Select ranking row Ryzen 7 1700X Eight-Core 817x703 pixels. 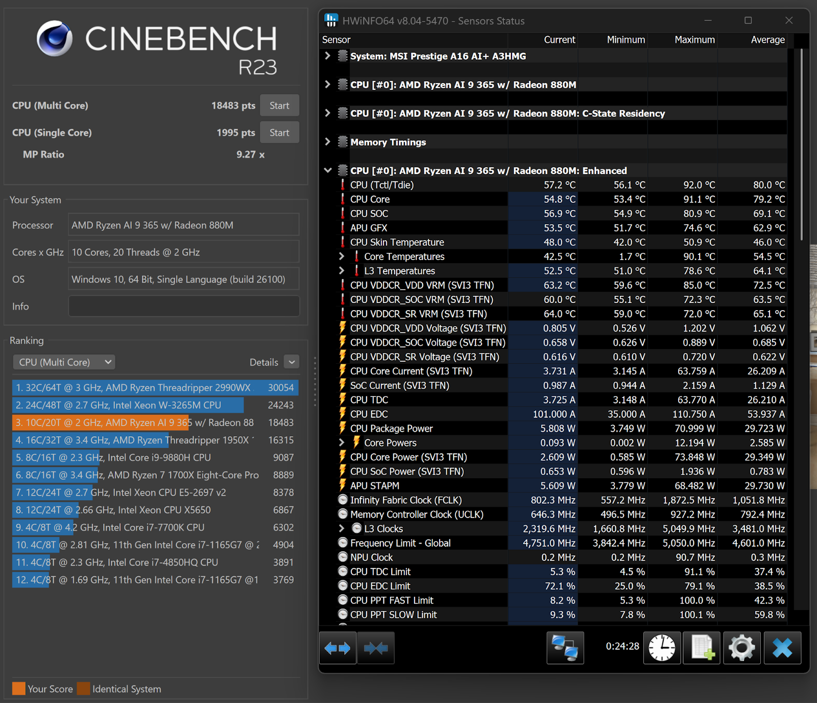(155, 475)
